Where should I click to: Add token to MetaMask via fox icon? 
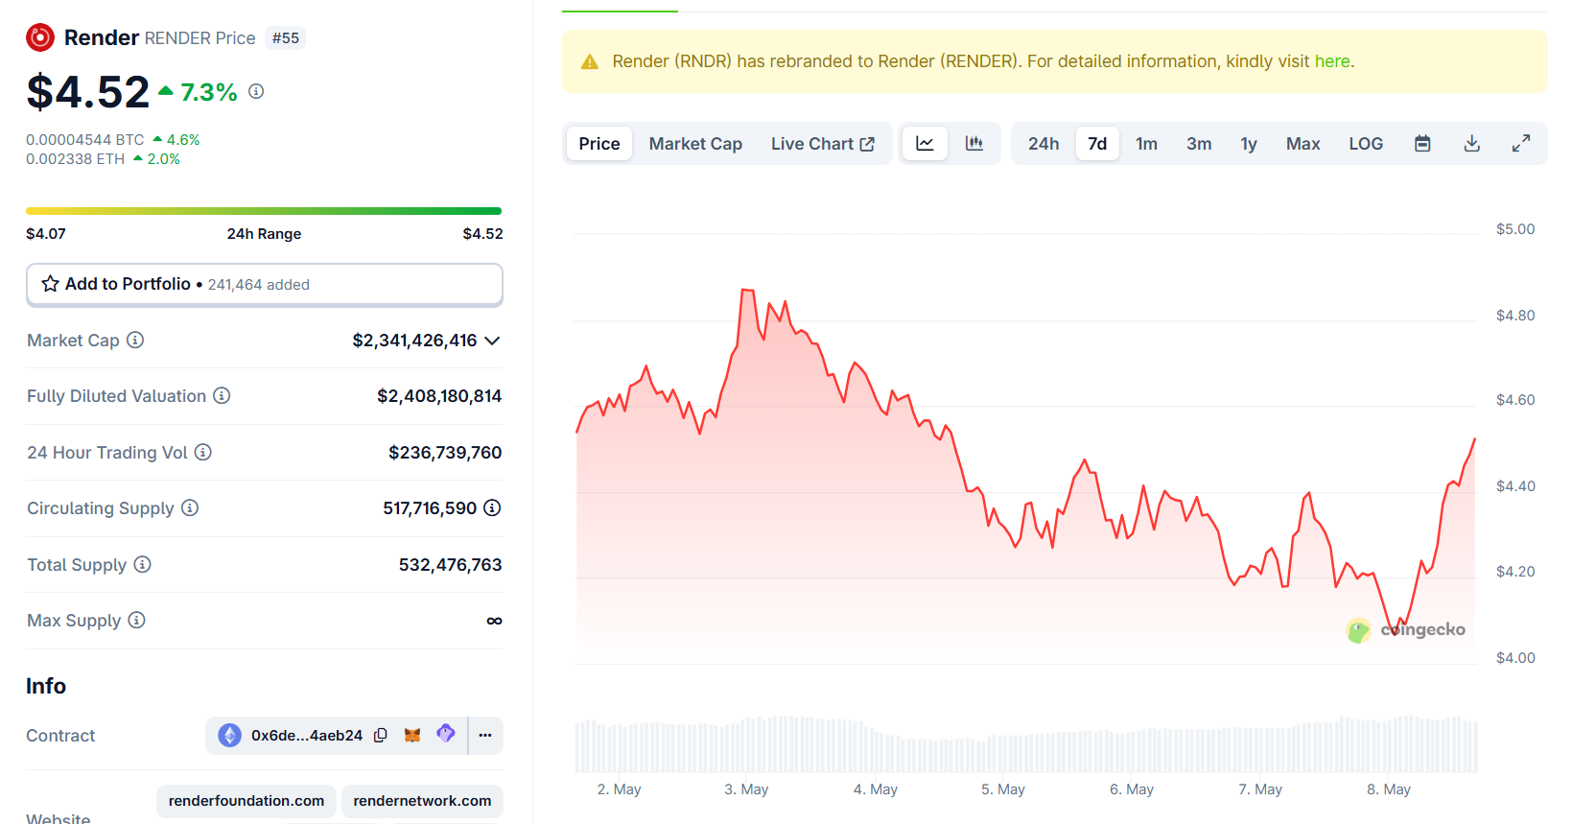pyautogui.click(x=412, y=736)
